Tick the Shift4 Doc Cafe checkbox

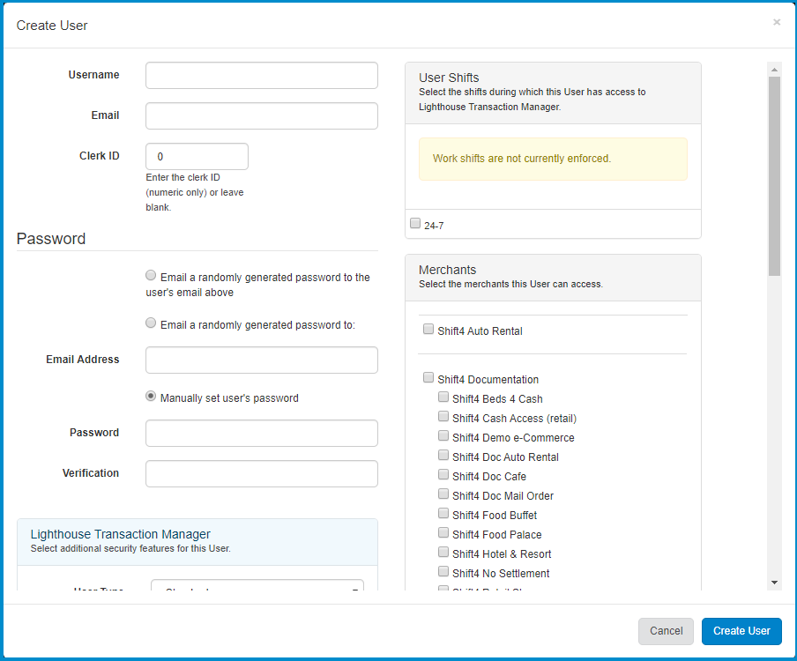pos(443,475)
